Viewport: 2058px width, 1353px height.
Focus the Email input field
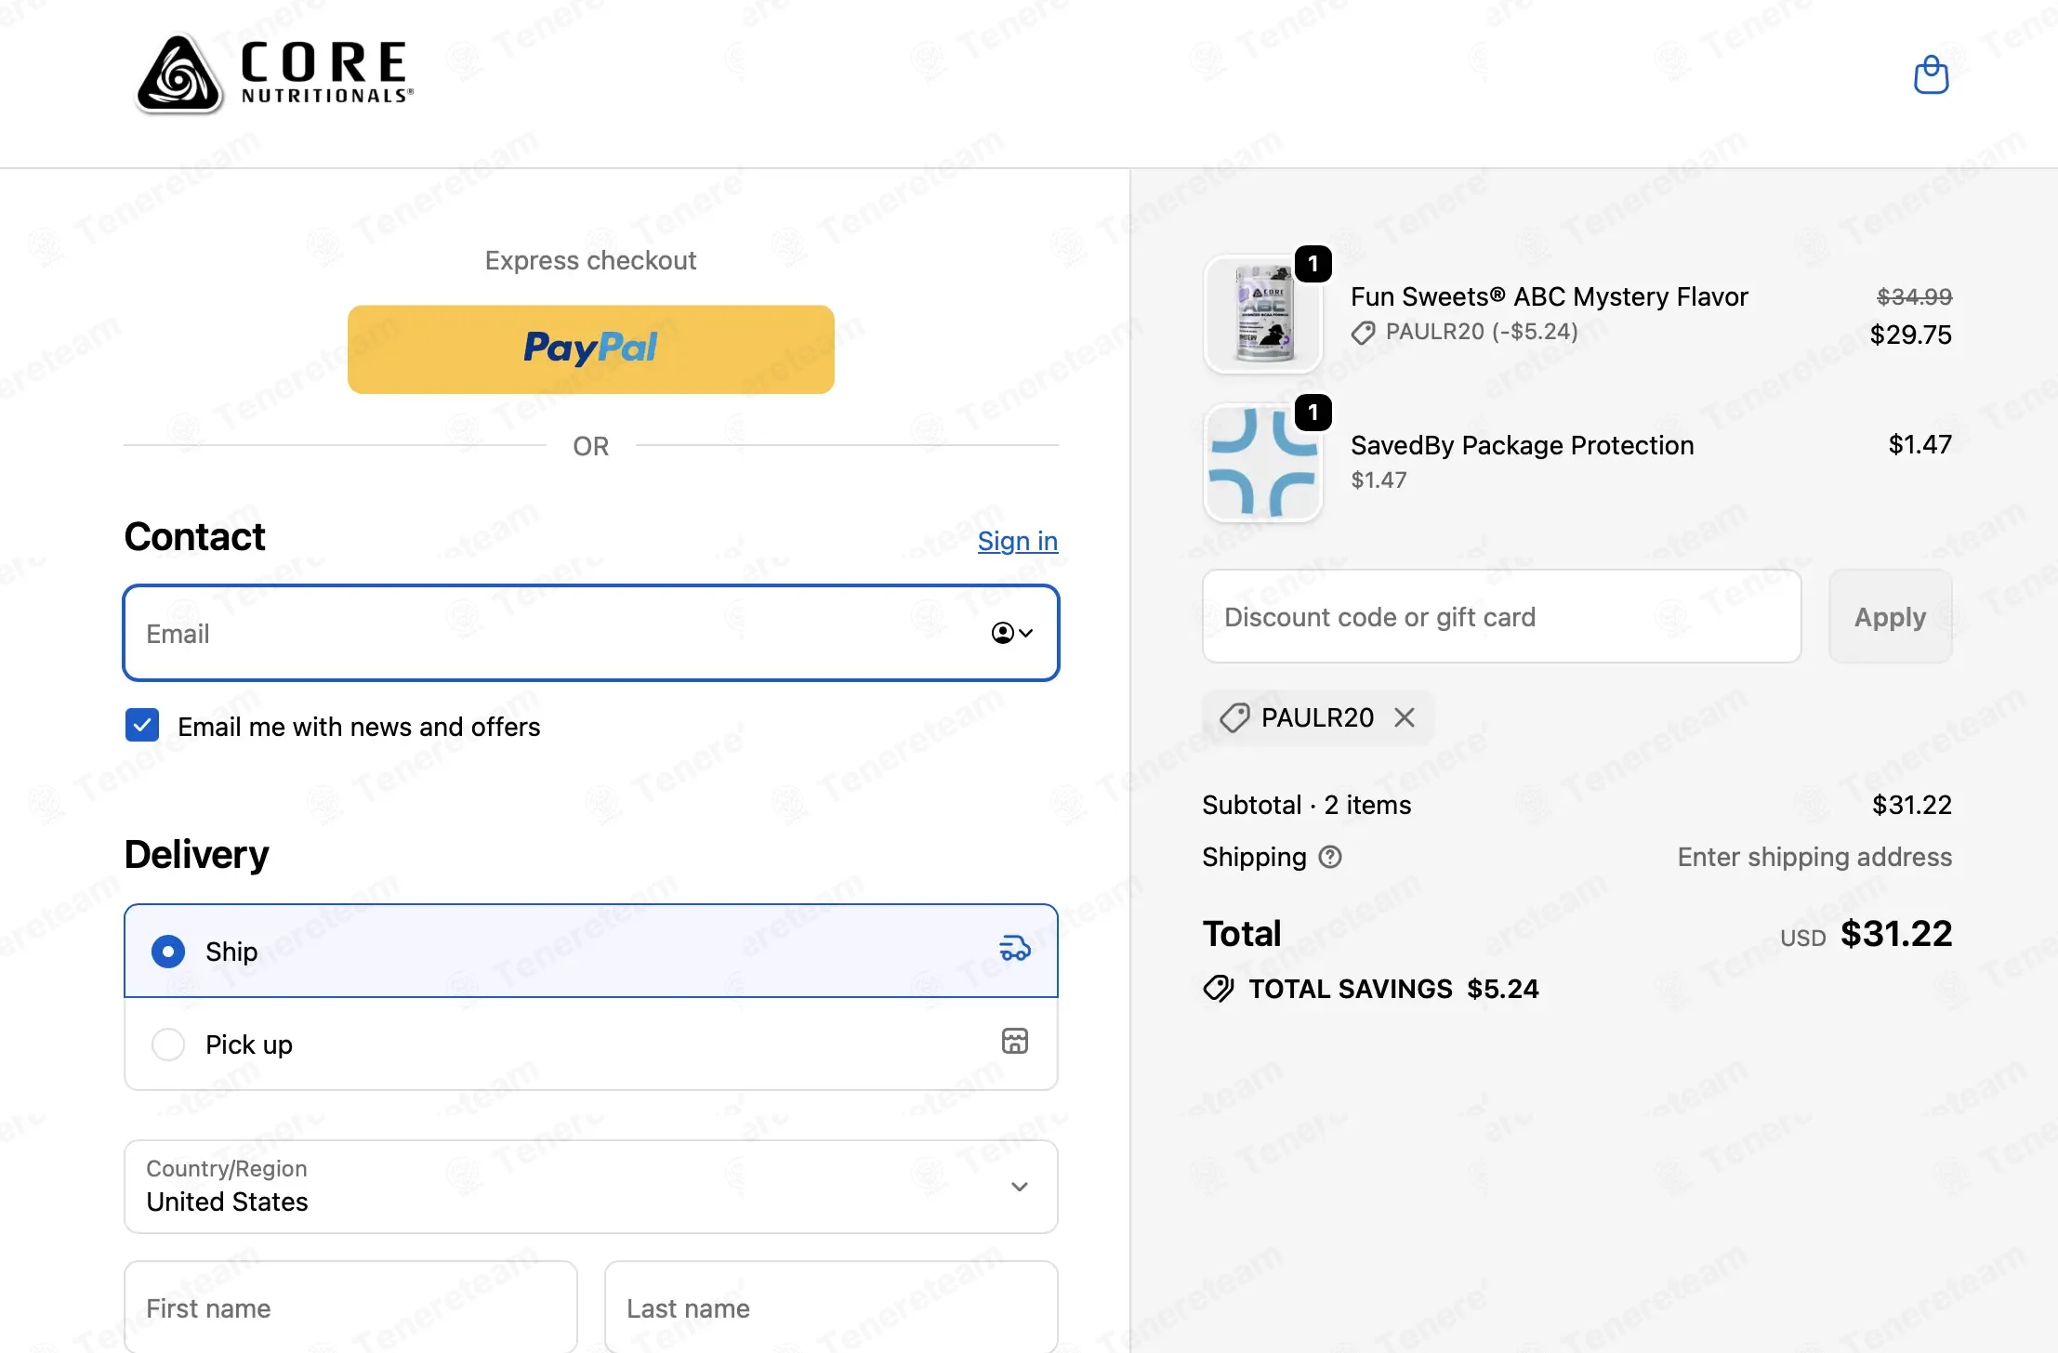591,633
